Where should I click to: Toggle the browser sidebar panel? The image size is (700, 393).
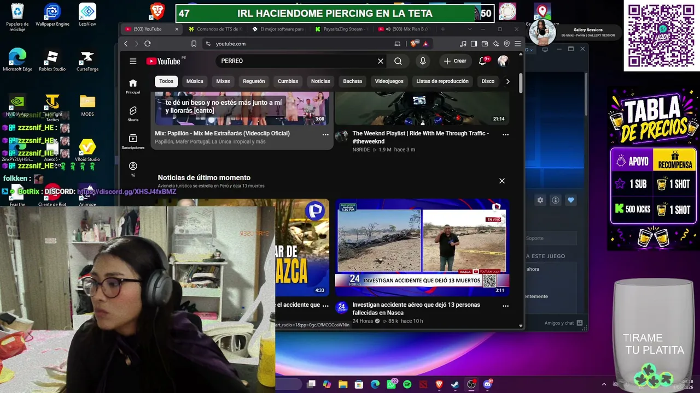[474, 44]
